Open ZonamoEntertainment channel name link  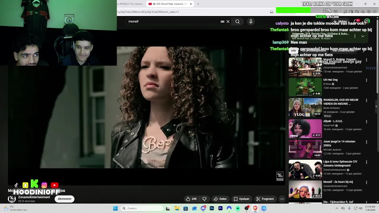coord(34,197)
